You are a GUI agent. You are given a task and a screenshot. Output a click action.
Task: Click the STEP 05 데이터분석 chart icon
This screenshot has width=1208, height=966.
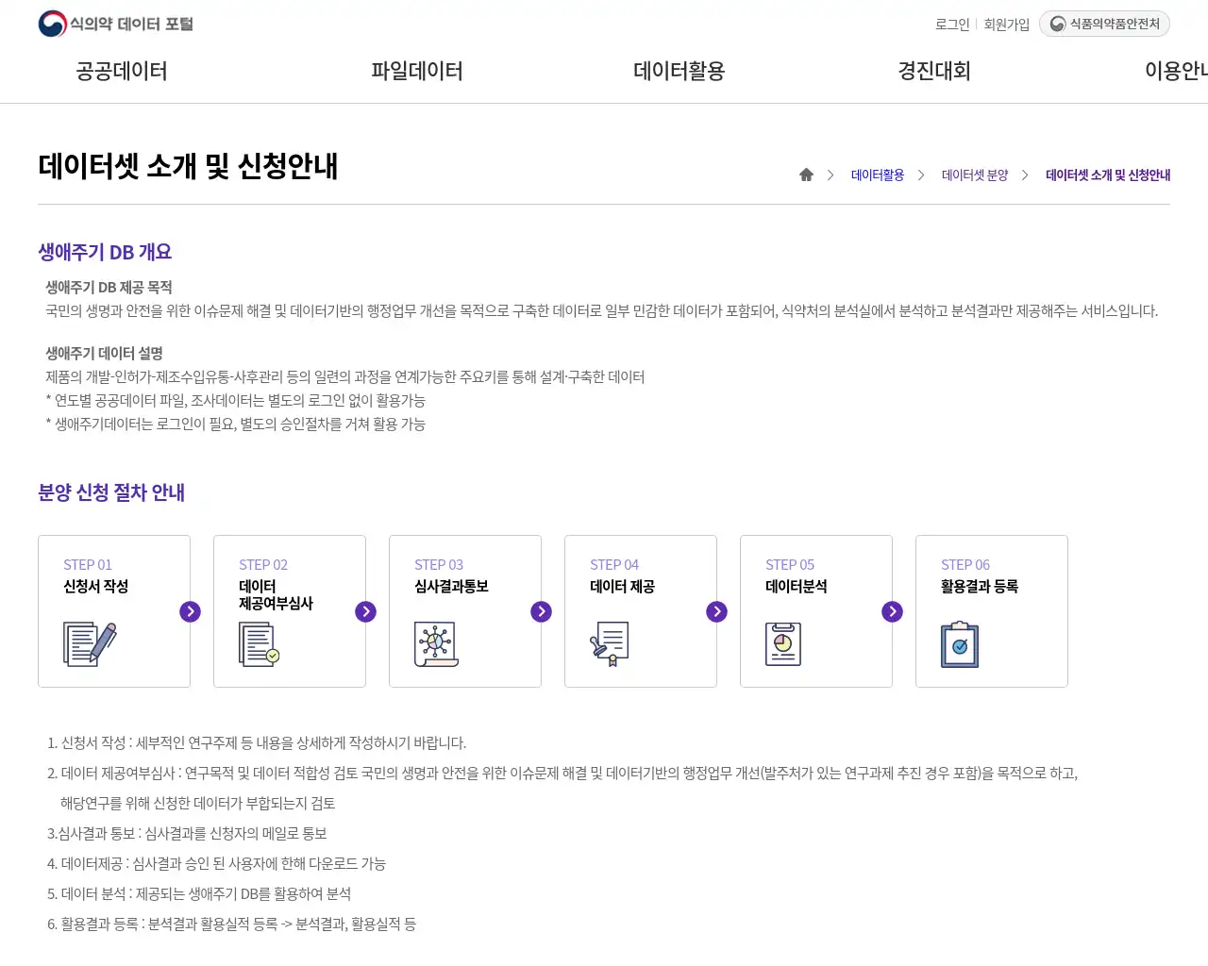[x=783, y=644]
